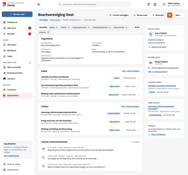Click the search zaken input field
188x175 pixels.
coord(94,4)
